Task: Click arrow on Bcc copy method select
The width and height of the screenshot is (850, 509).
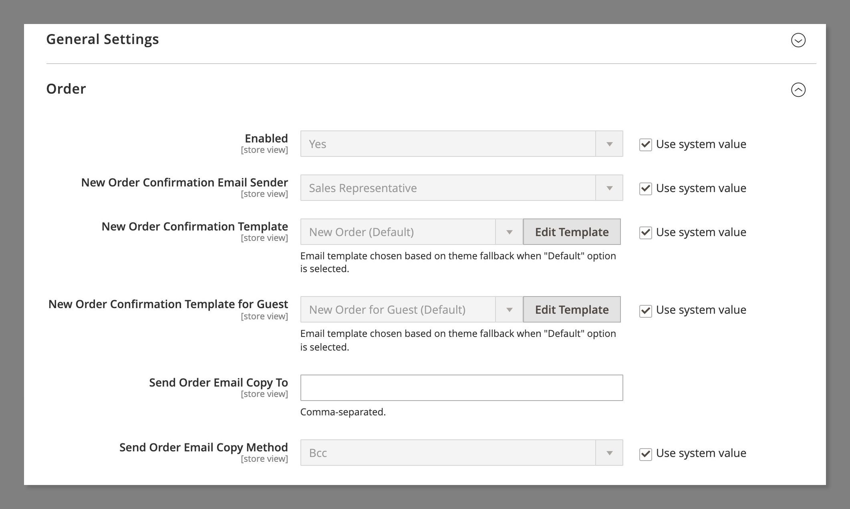Action: (x=609, y=453)
